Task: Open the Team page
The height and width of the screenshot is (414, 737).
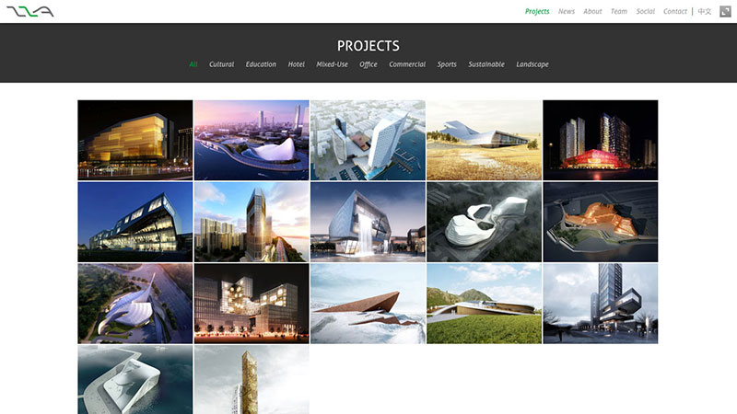Action: pyautogui.click(x=618, y=11)
